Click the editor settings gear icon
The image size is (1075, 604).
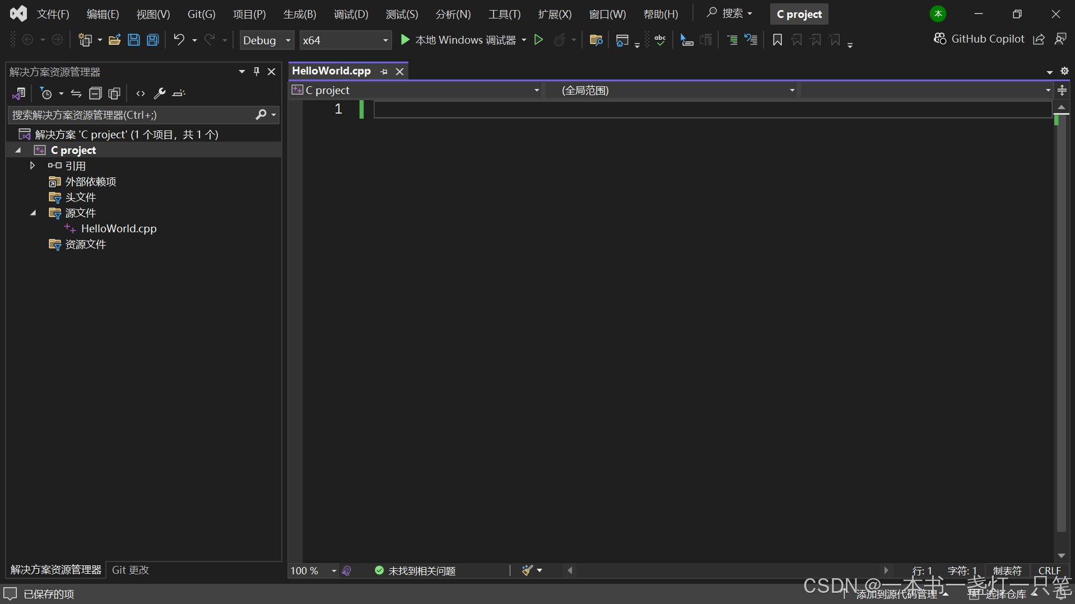[1064, 71]
